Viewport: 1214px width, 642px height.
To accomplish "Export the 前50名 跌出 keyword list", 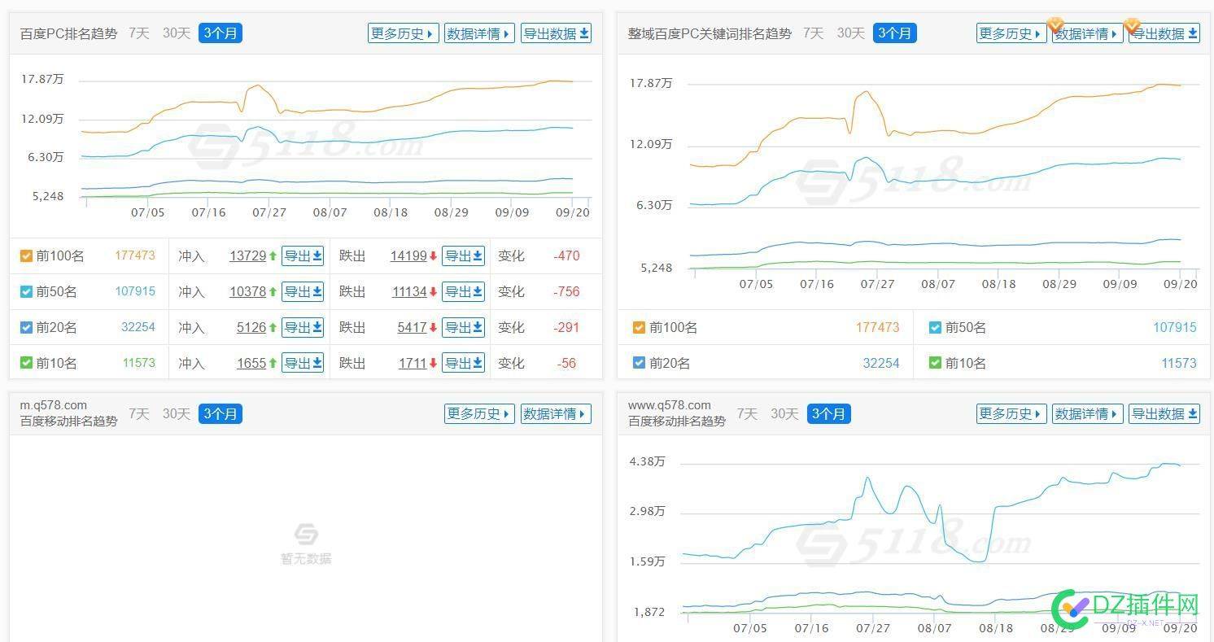I will (463, 291).
